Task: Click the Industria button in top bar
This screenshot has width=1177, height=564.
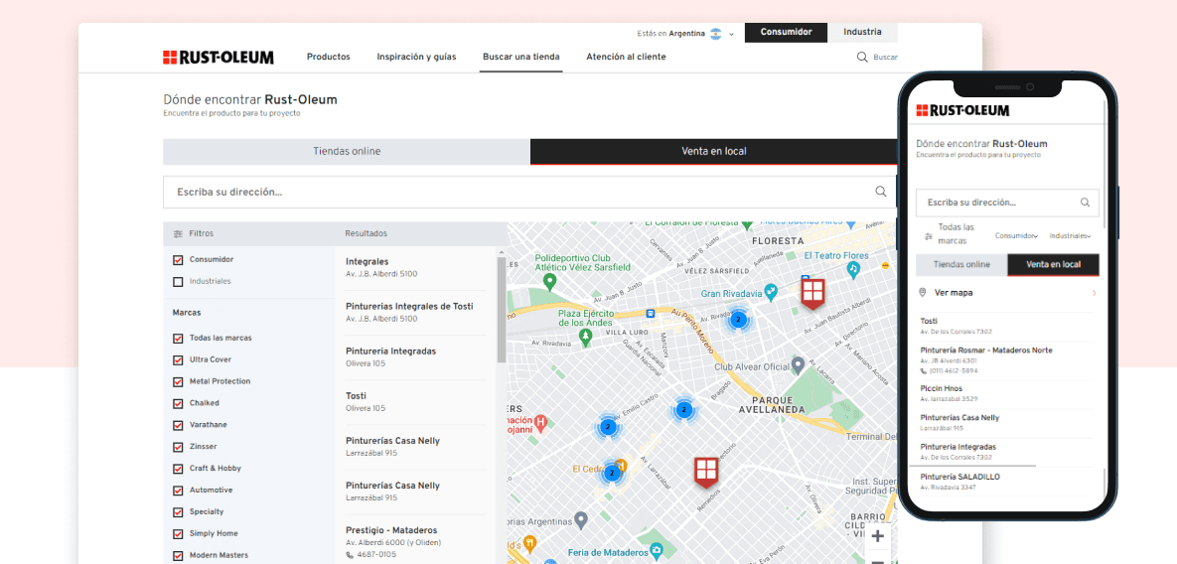Action: click(x=862, y=32)
